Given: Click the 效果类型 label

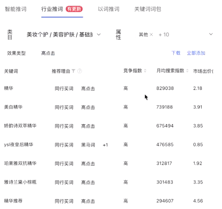Looking at the screenshot, I should 16,53.
